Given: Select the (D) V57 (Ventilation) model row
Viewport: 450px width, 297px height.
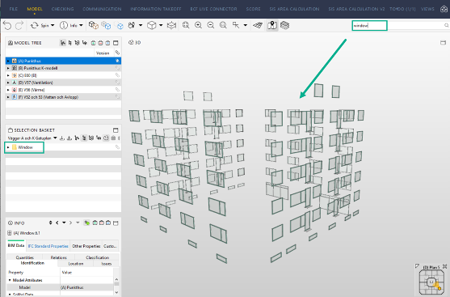Looking at the screenshot, I should (x=63, y=83).
